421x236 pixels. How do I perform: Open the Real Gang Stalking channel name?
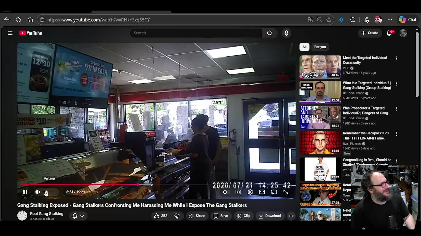pyautogui.click(x=47, y=214)
